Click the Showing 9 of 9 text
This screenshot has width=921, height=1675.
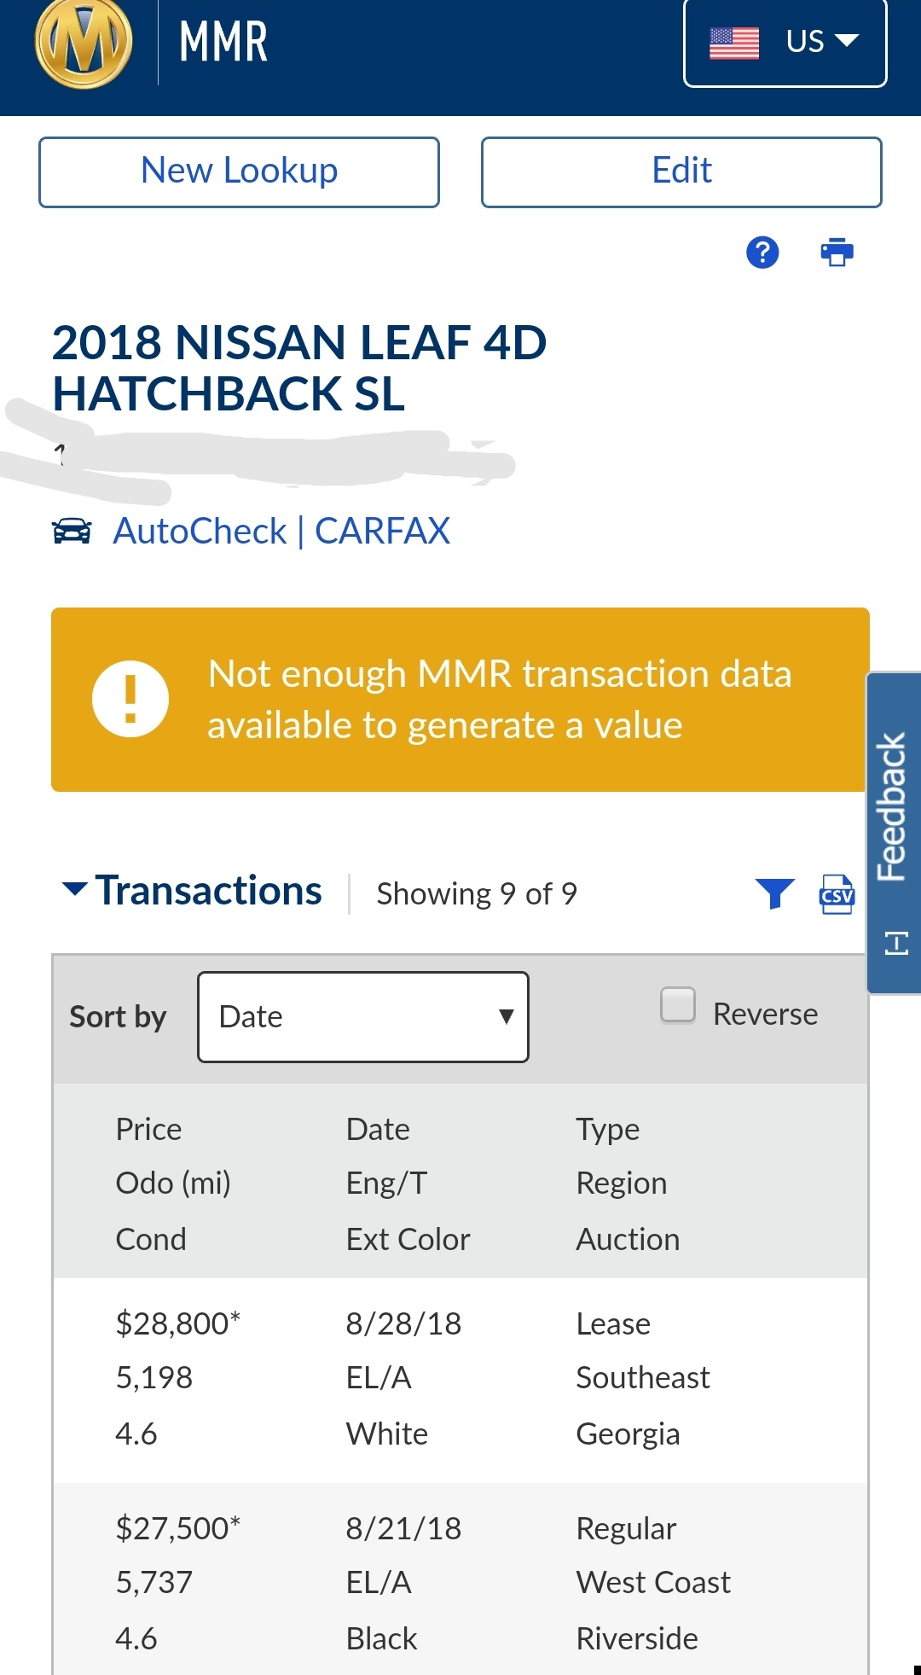[x=477, y=893]
